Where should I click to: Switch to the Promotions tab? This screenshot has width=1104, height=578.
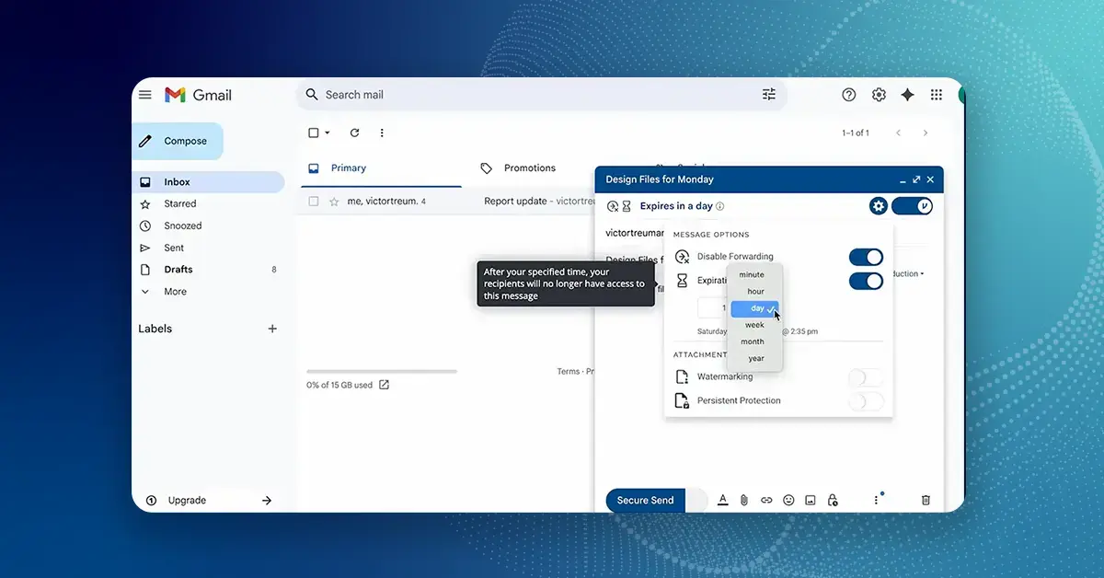click(x=531, y=168)
